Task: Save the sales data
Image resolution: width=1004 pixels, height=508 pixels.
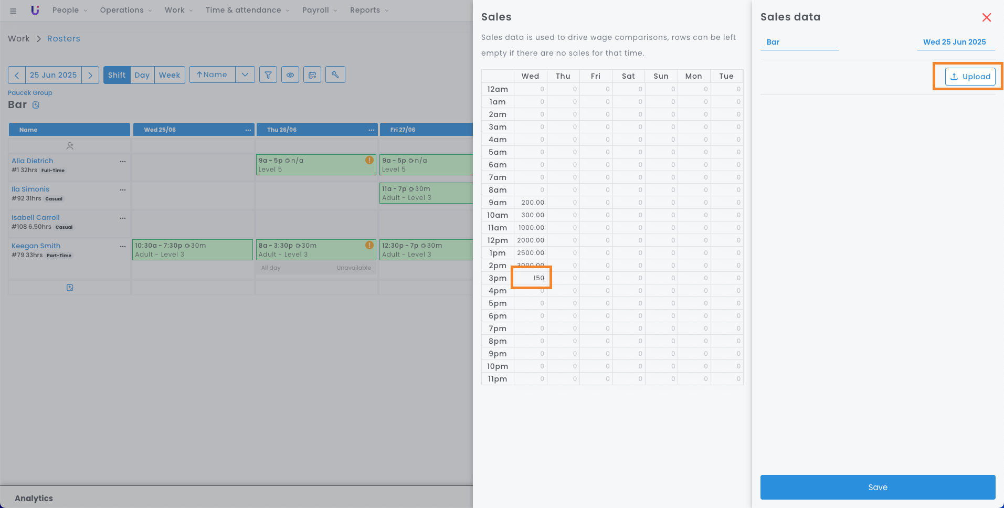Action: (x=878, y=487)
